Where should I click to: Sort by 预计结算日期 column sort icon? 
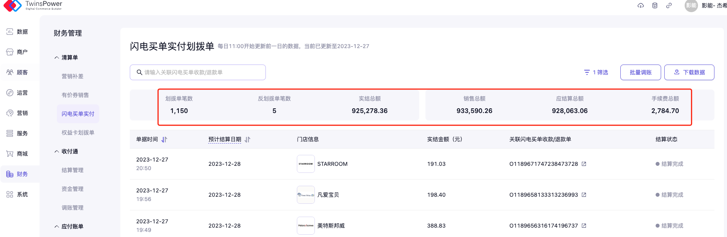[247, 140]
